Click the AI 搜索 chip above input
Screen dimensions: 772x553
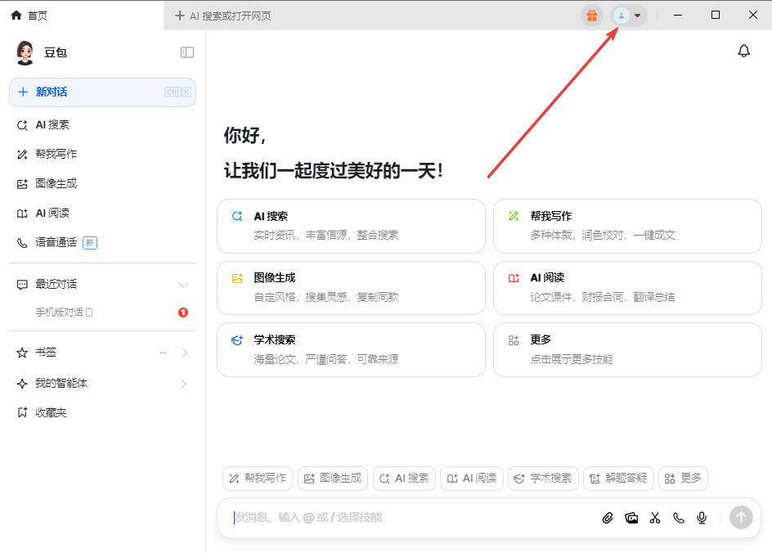(404, 479)
